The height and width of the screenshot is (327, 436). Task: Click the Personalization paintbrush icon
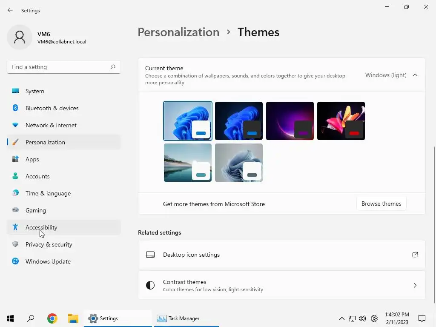coord(15,142)
